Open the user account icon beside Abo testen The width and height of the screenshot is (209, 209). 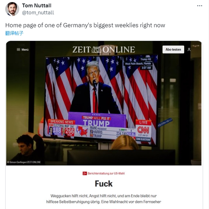[x=189, y=49]
